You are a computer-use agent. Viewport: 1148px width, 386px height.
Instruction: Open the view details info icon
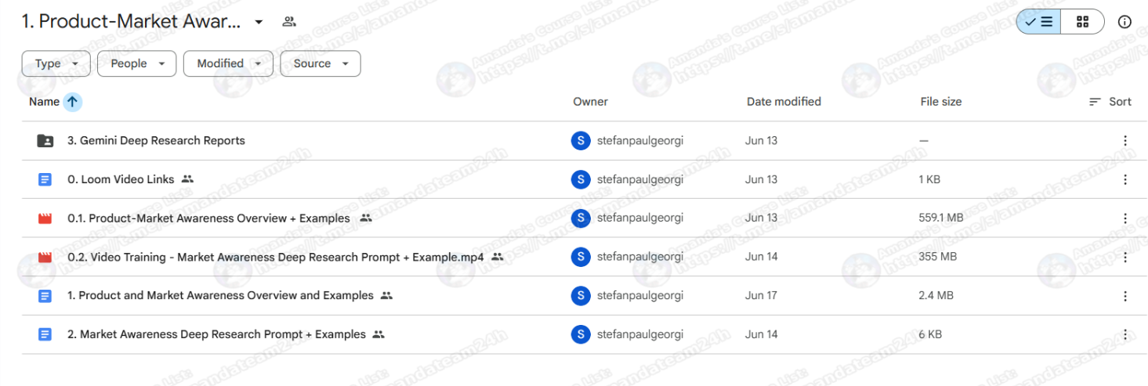1124,22
